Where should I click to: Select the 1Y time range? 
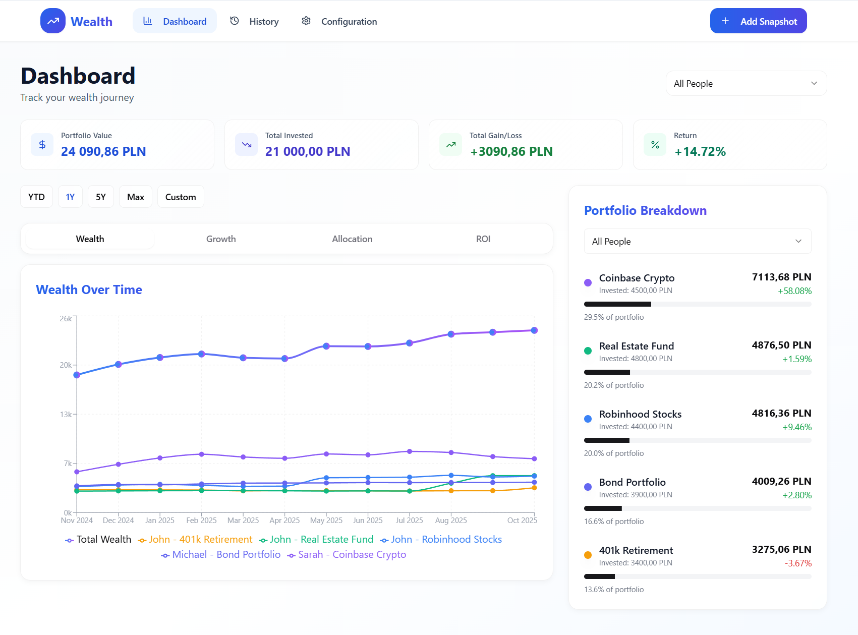(70, 197)
